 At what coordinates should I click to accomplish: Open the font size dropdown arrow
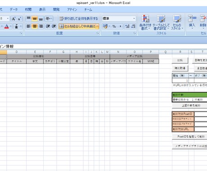8,19
